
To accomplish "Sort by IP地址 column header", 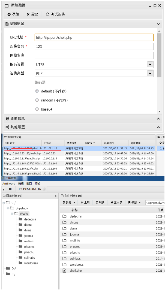I will point(53,143).
